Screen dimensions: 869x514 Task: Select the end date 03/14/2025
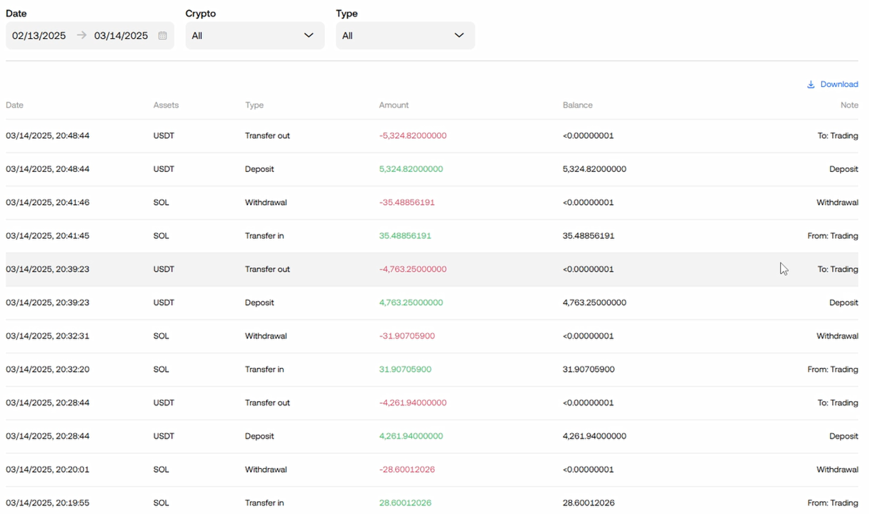tap(121, 36)
